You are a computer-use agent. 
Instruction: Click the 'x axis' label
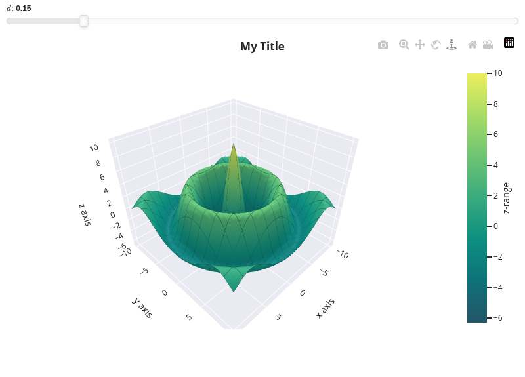[x=325, y=308]
